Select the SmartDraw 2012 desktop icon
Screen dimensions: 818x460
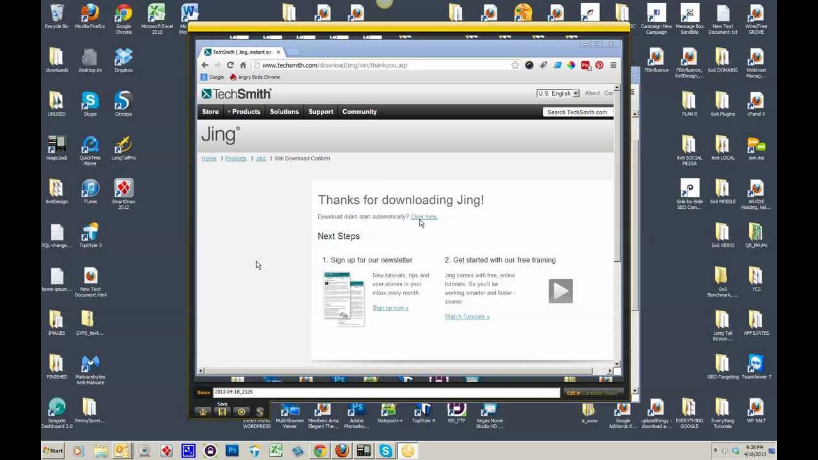pos(123,195)
